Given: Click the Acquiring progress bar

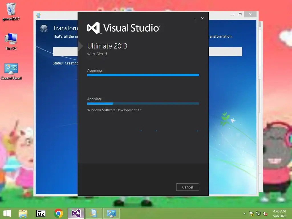Looking at the screenshot, I should pos(143,75).
